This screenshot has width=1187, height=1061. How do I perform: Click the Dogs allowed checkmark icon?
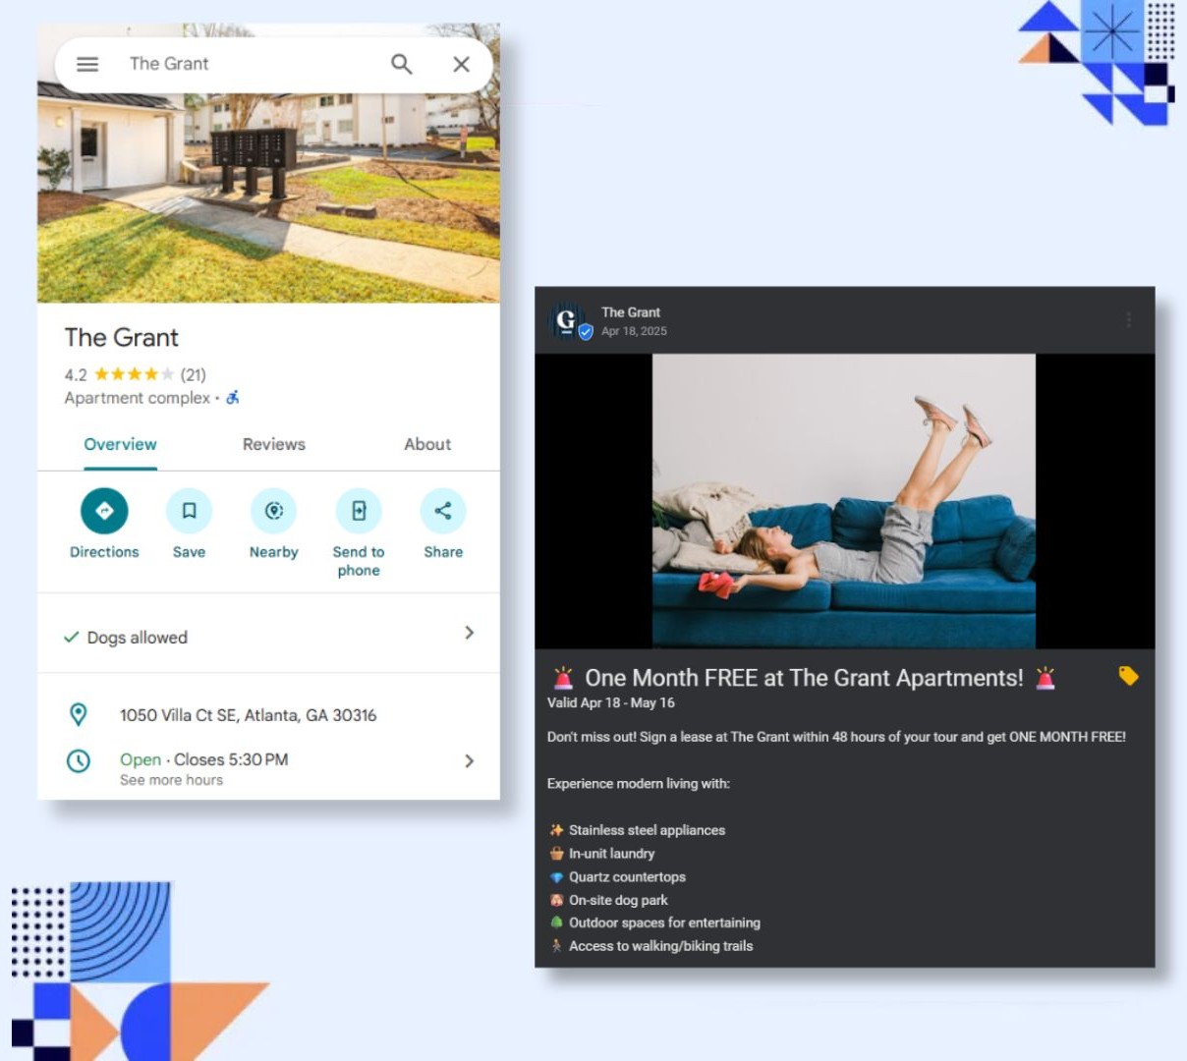pyautogui.click(x=71, y=637)
